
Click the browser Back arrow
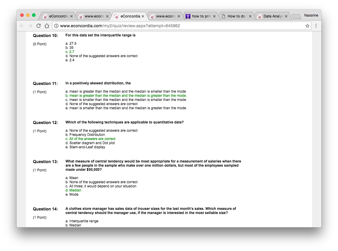coord(22,26)
